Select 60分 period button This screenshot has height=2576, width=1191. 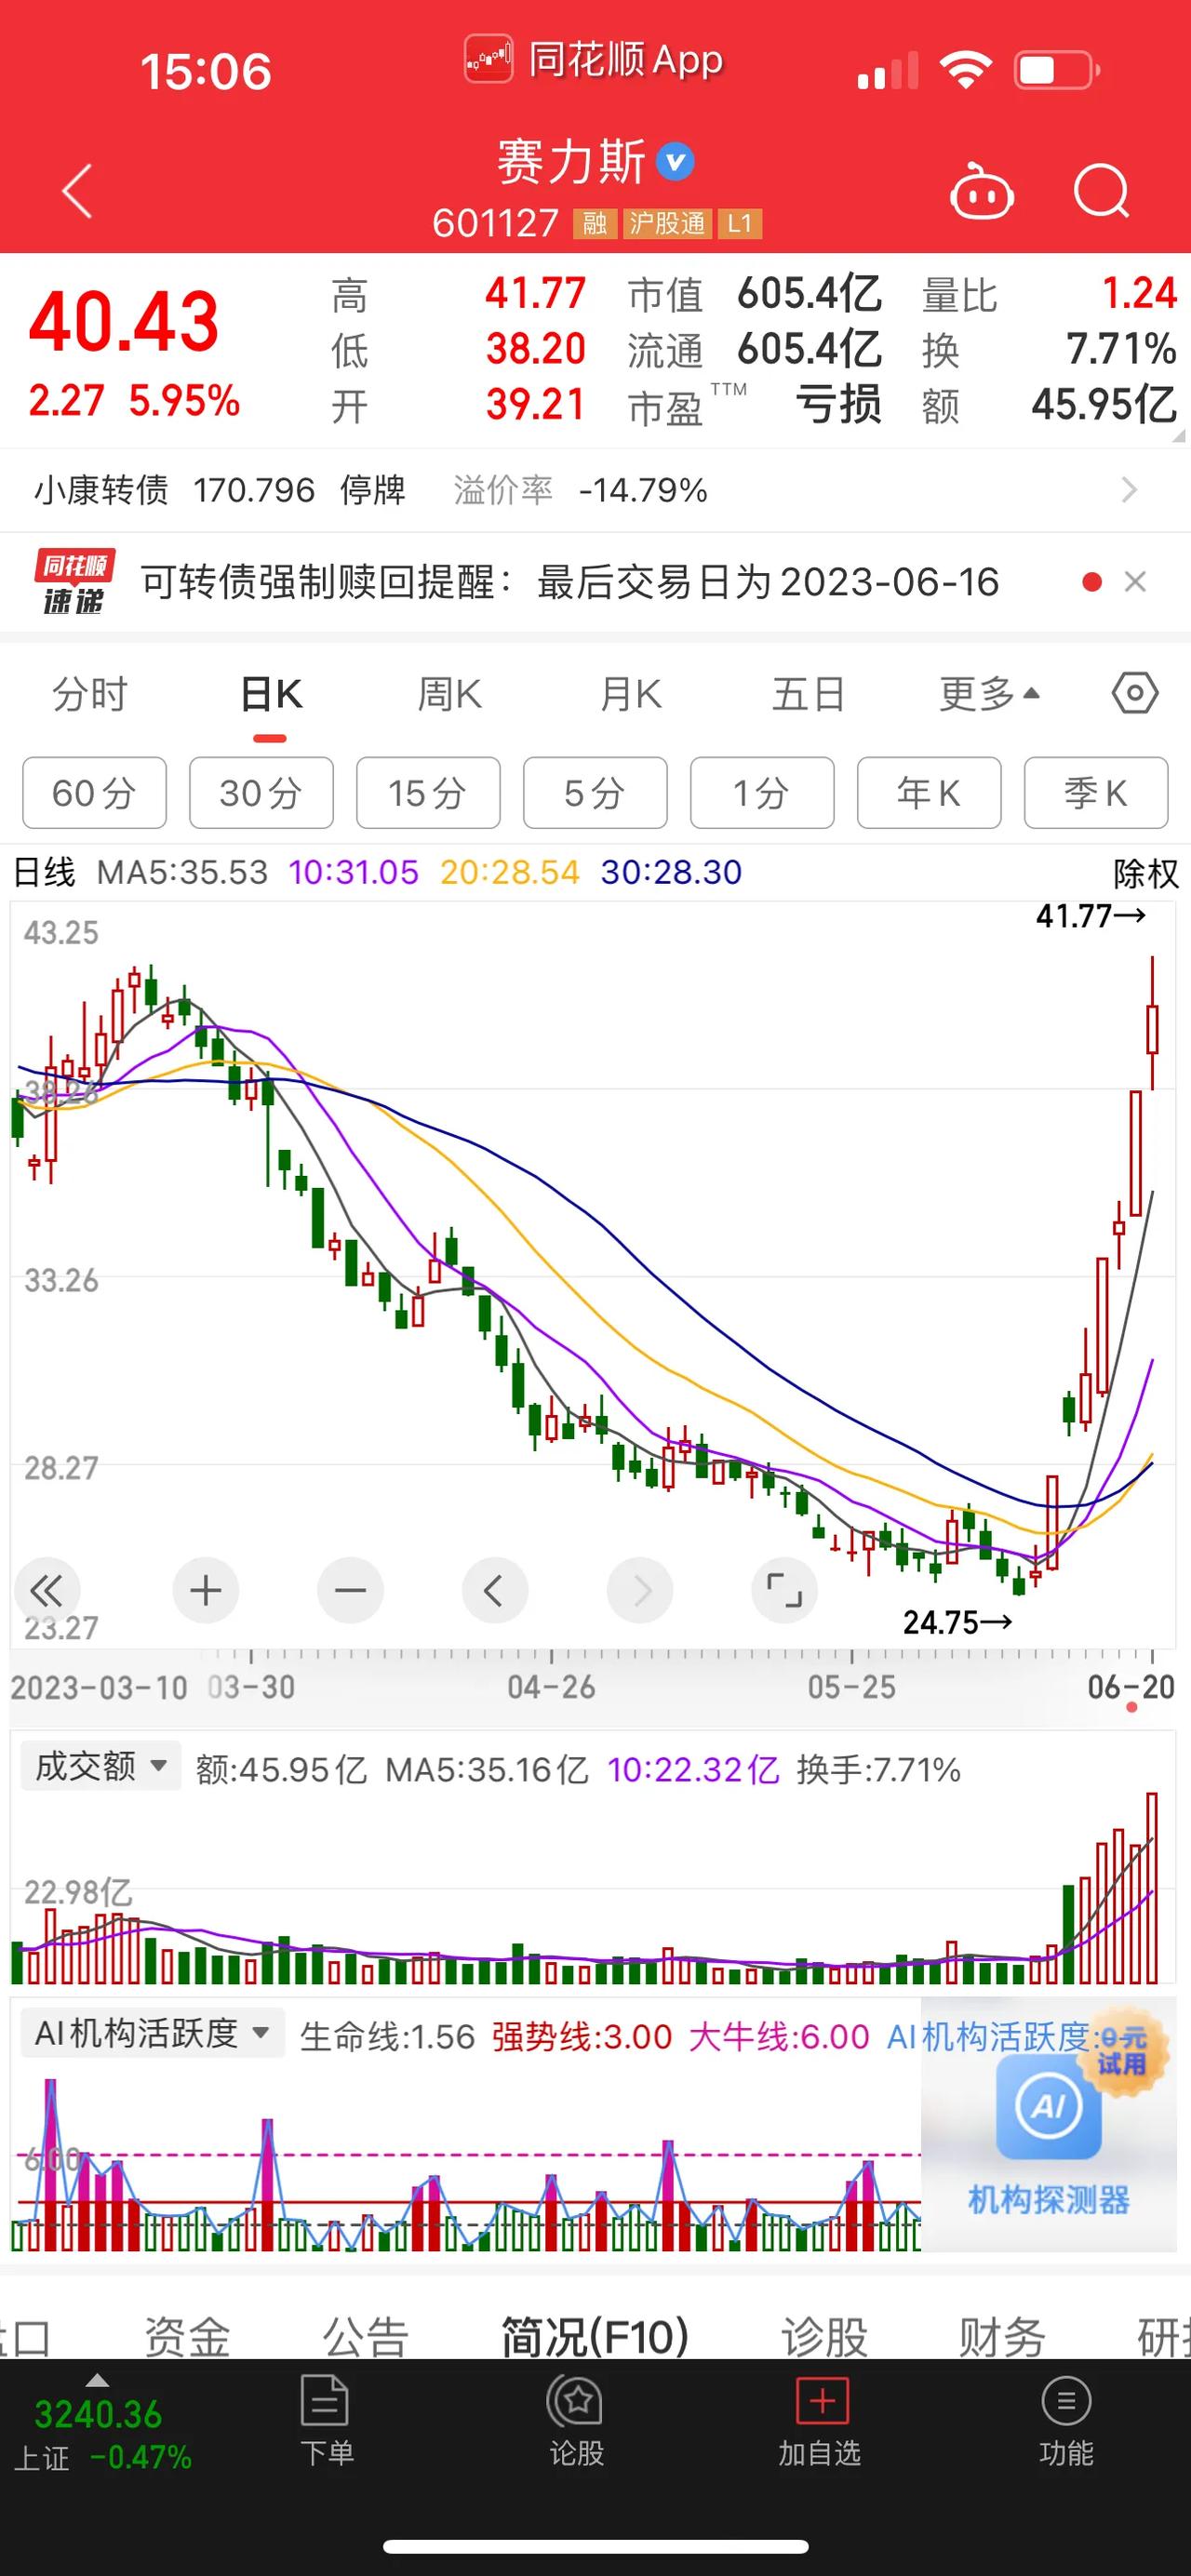94,793
